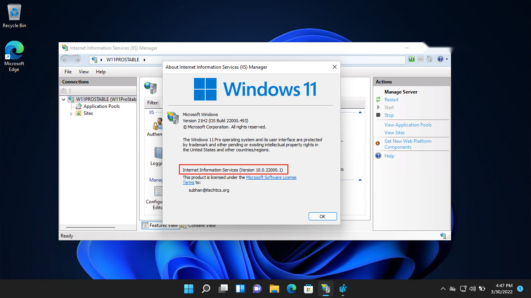Open the View menu in IIS Manager
The image size is (531, 298).
(x=84, y=72)
